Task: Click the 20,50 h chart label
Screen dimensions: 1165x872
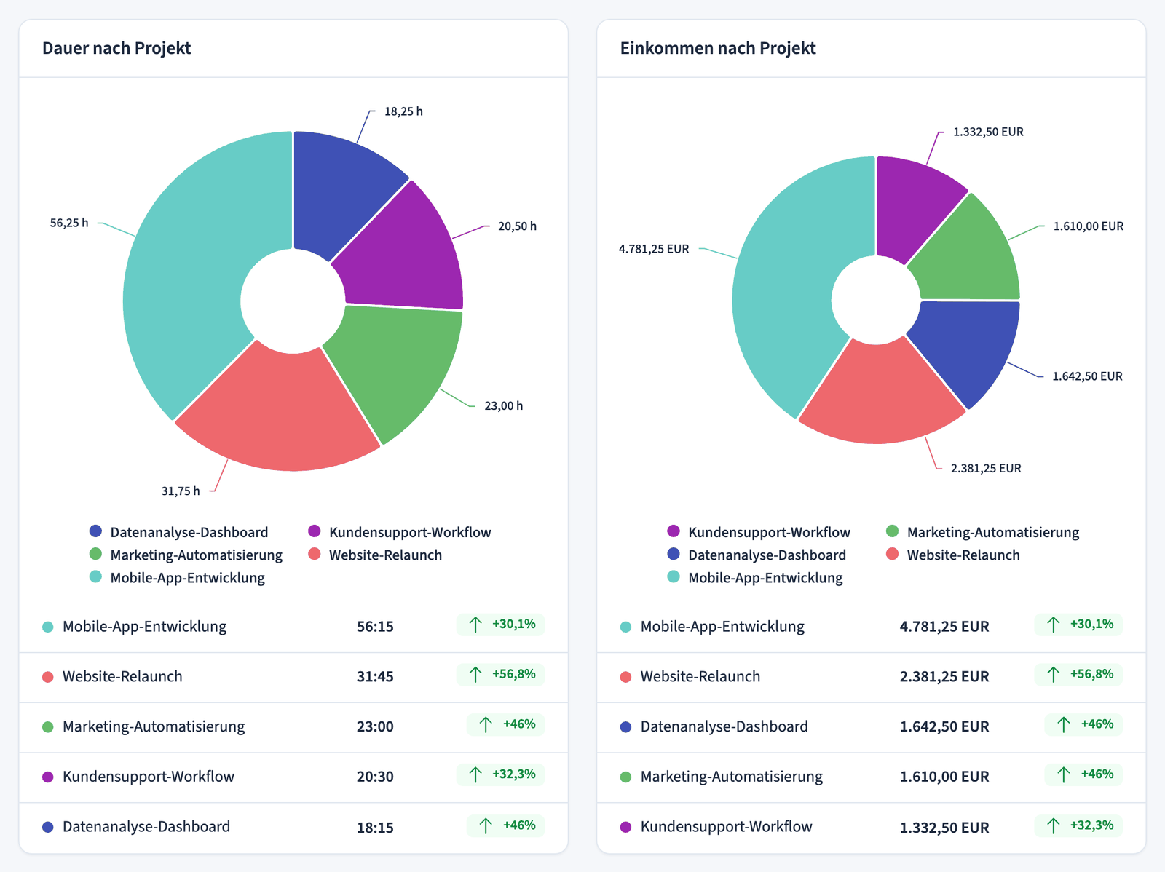Action: [x=517, y=226]
